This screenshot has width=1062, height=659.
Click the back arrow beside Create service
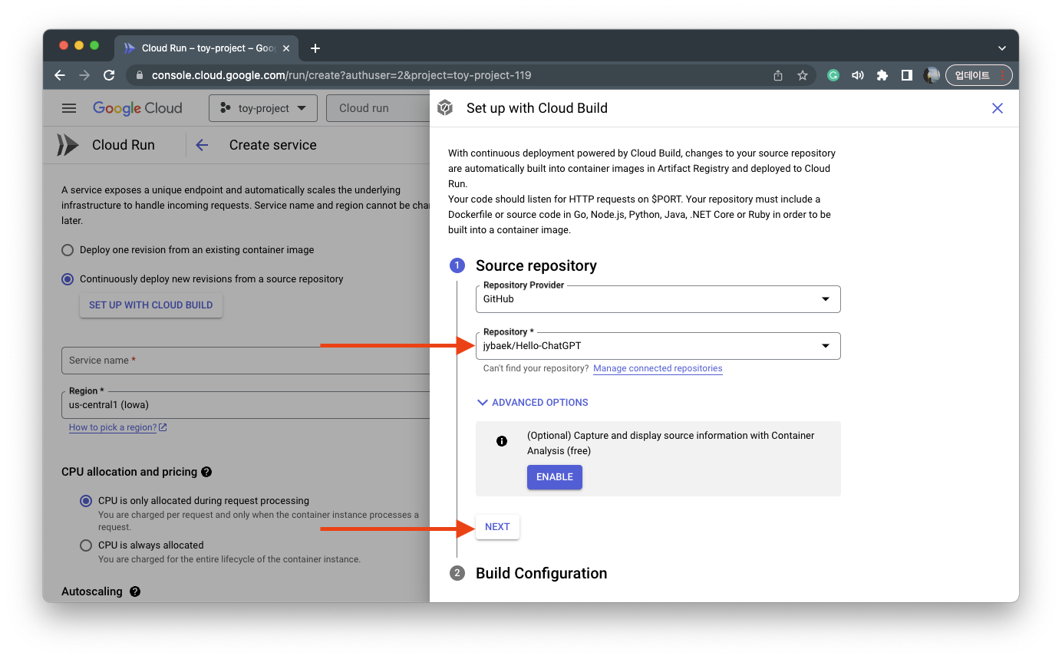202,145
